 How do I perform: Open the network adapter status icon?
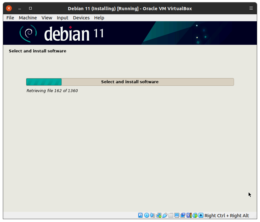coord(159,215)
